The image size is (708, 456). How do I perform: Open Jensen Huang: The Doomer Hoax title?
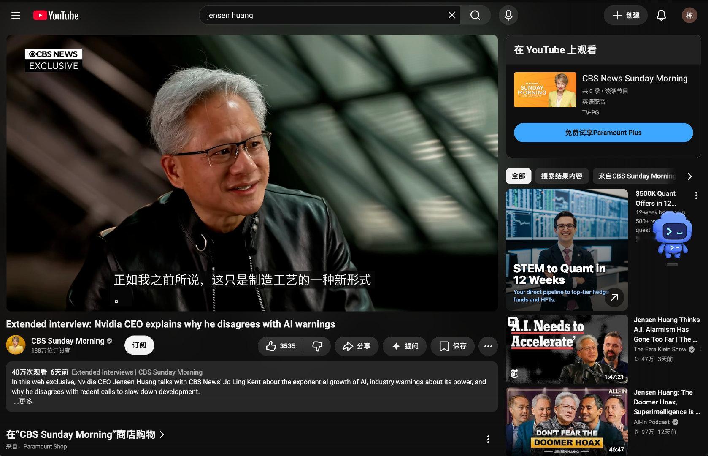click(667, 402)
